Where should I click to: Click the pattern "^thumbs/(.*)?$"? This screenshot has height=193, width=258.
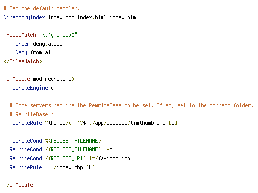pyautogui.click(x=66, y=123)
